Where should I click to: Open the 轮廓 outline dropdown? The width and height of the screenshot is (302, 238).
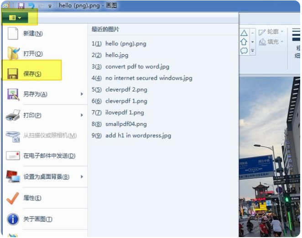point(271,32)
